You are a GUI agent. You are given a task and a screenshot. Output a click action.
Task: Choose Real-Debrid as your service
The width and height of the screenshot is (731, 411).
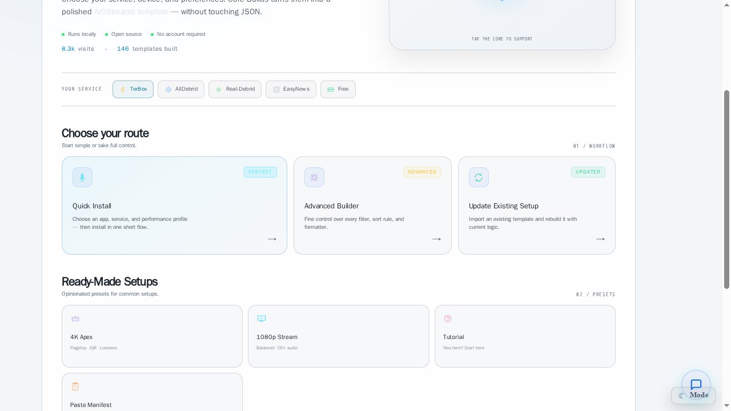coord(235,89)
